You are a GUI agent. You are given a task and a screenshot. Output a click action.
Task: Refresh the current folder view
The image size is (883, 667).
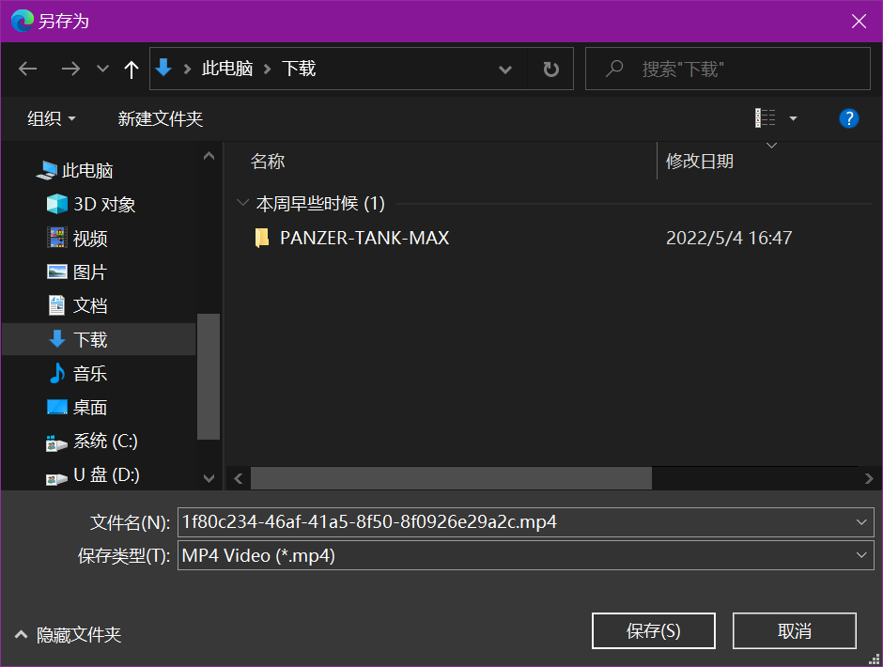(551, 69)
